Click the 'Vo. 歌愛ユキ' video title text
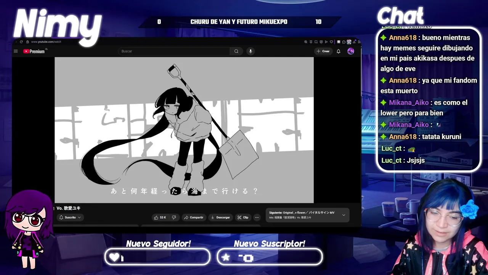The height and width of the screenshot is (275, 488). click(68, 208)
